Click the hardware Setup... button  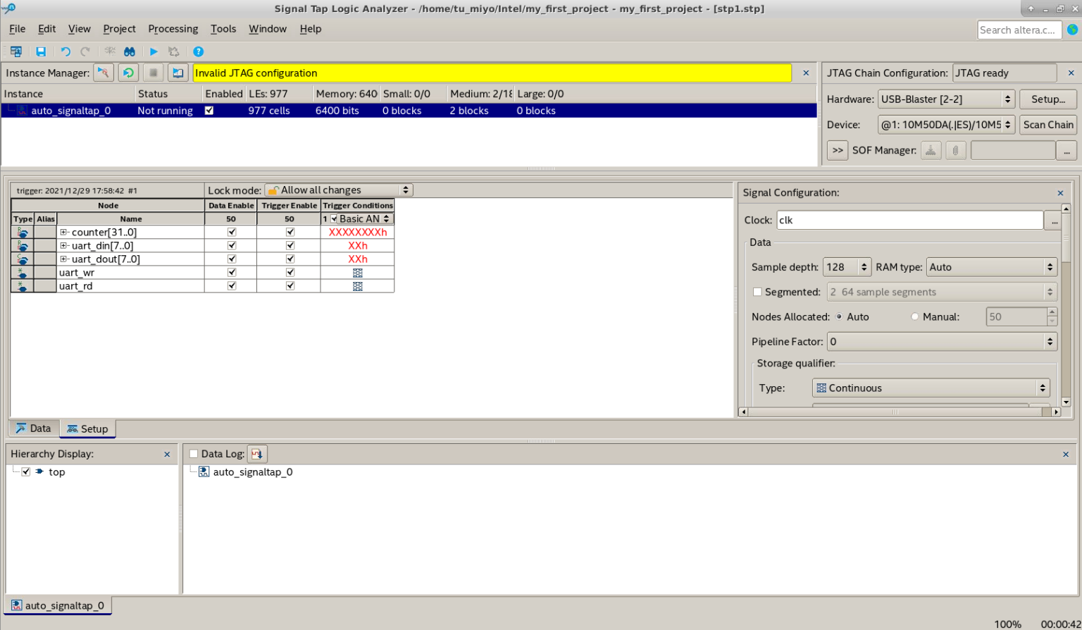click(x=1048, y=99)
